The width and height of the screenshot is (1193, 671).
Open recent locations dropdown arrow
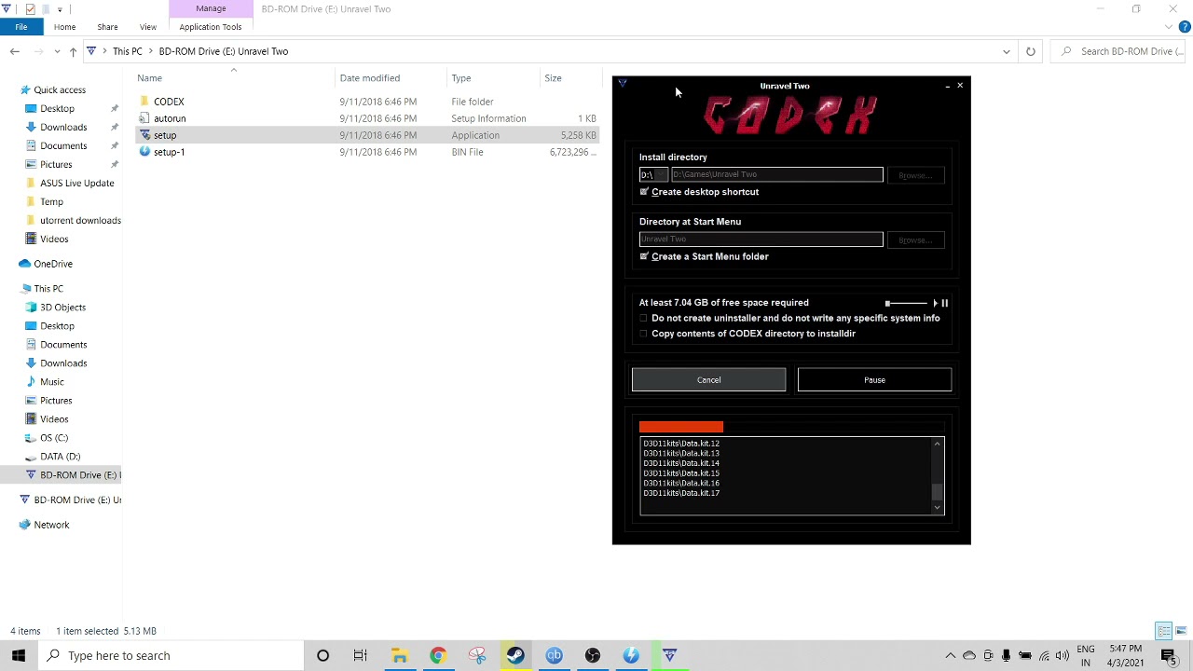point(57,51)
